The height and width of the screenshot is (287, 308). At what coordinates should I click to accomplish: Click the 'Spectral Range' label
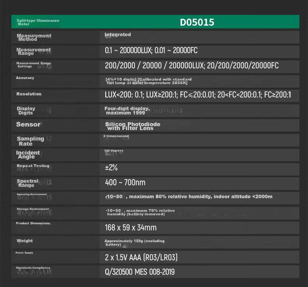(28, 183)
